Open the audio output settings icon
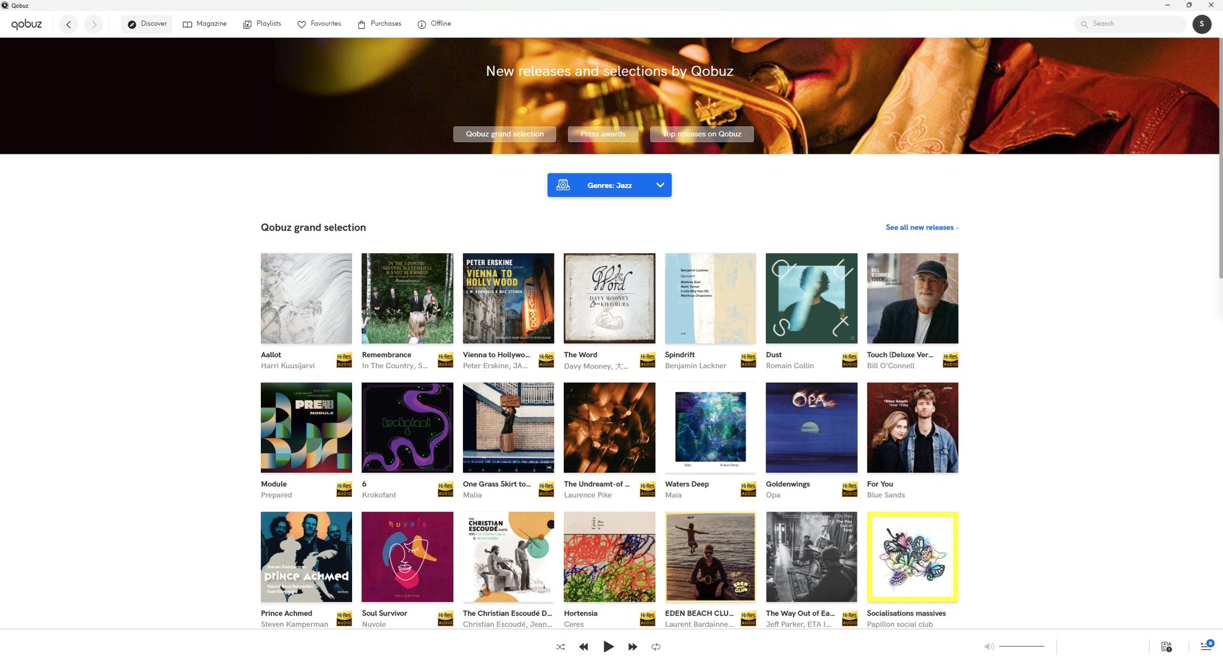The height and width of the screenshot is (664, 1223). 1166,647
